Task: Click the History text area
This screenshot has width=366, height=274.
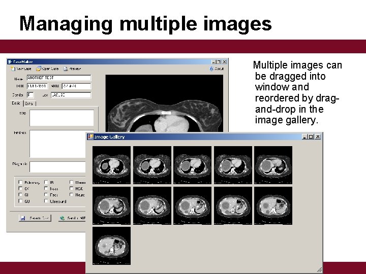Action: pyautogui.click(x=62, y=118)
